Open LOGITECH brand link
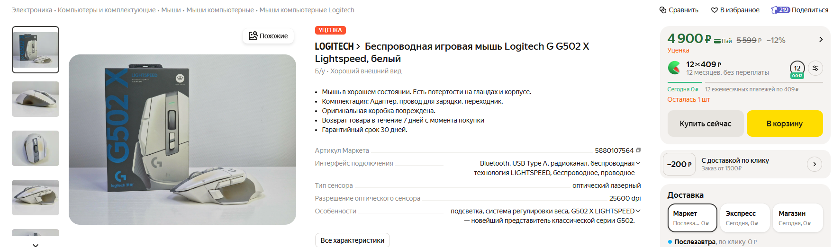The image size is (833, 247). pyautogui.click(x=337, y=46)
